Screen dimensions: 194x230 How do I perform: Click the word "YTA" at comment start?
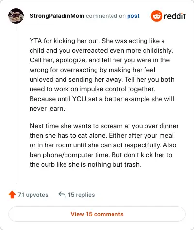36,41
